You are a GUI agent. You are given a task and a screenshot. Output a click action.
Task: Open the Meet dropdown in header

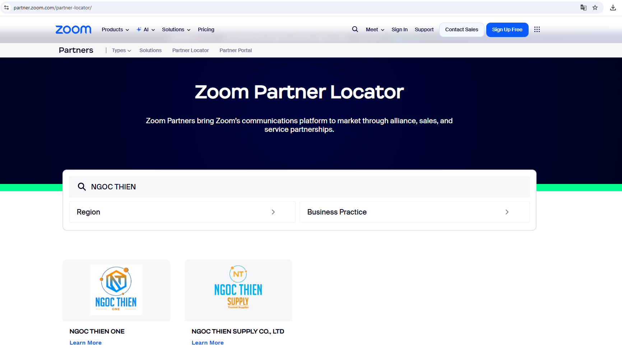pos(375,29)
